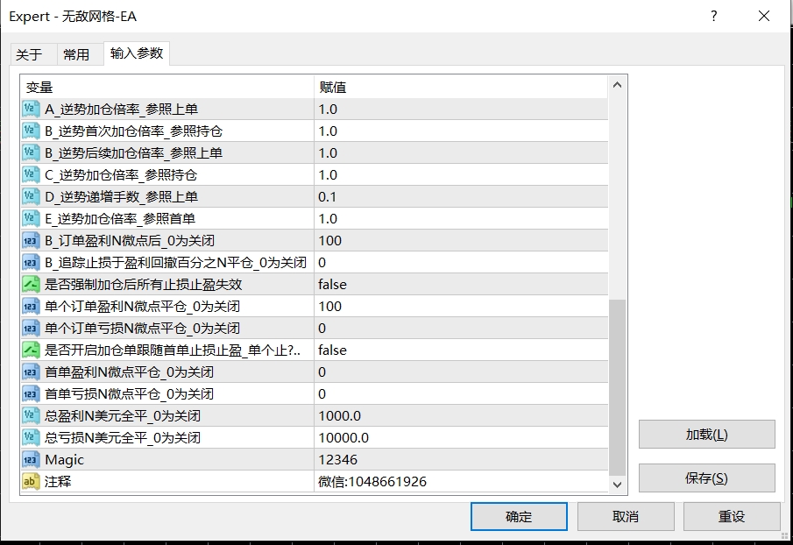Confirm settings with the 确定 button
This screenshot has height=545, width=793.
(x=519, y=516)
